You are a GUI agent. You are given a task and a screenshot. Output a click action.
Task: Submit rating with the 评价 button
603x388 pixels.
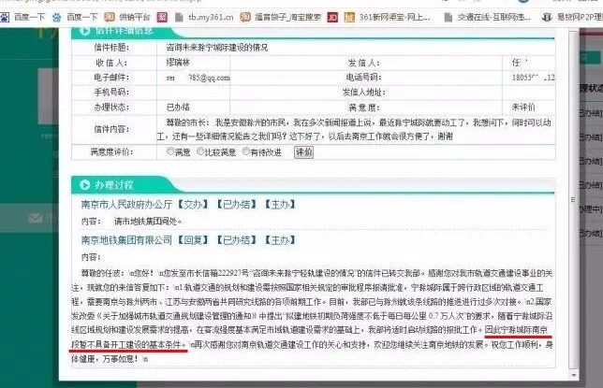(303, 152)
